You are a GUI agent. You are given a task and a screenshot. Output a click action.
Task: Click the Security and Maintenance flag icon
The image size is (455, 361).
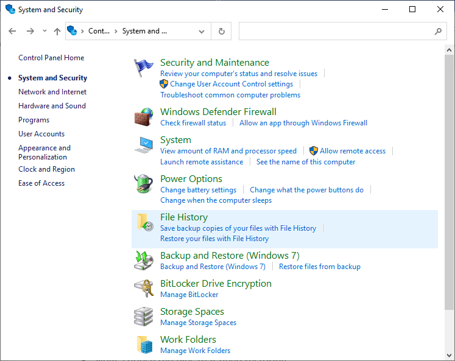tap(143, 68)
